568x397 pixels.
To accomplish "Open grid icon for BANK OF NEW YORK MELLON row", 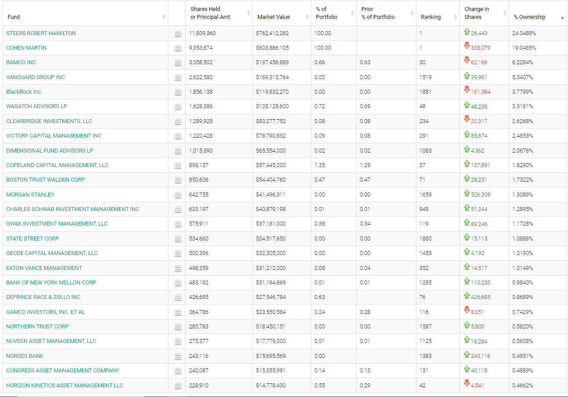I will click(178, 283).
